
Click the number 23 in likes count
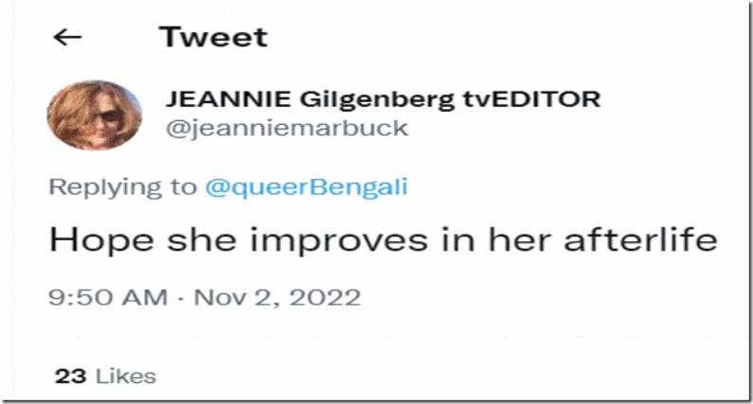pyautogui.click(x=70, y=376)
